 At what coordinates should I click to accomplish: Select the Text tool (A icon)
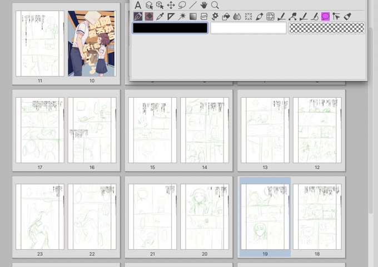pyautogui.click(x=138, y=5)
